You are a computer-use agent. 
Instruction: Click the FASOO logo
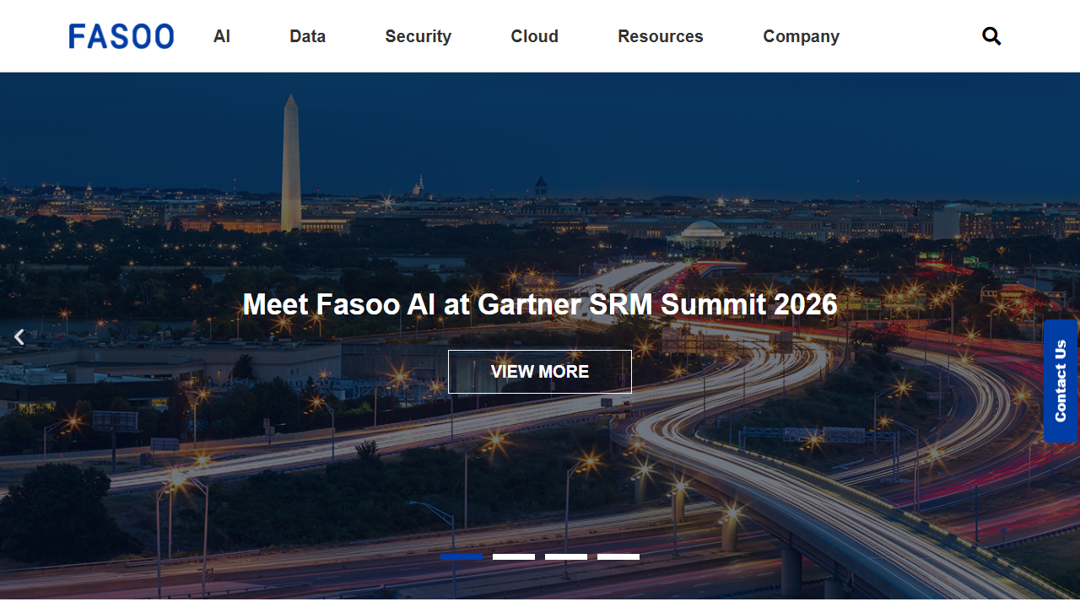click(121, 36)
